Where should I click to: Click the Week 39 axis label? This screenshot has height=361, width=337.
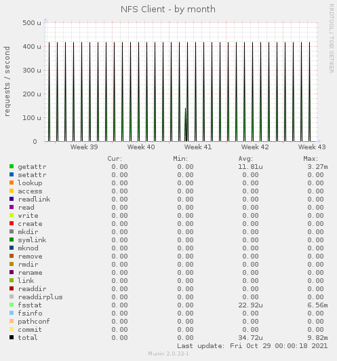coord(84,147)
